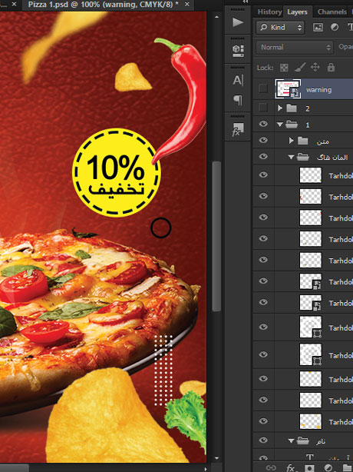Viewport: 353px width, 472px height.
Task: Click the lock all padlock icon
Action: [x=331, y=67]
